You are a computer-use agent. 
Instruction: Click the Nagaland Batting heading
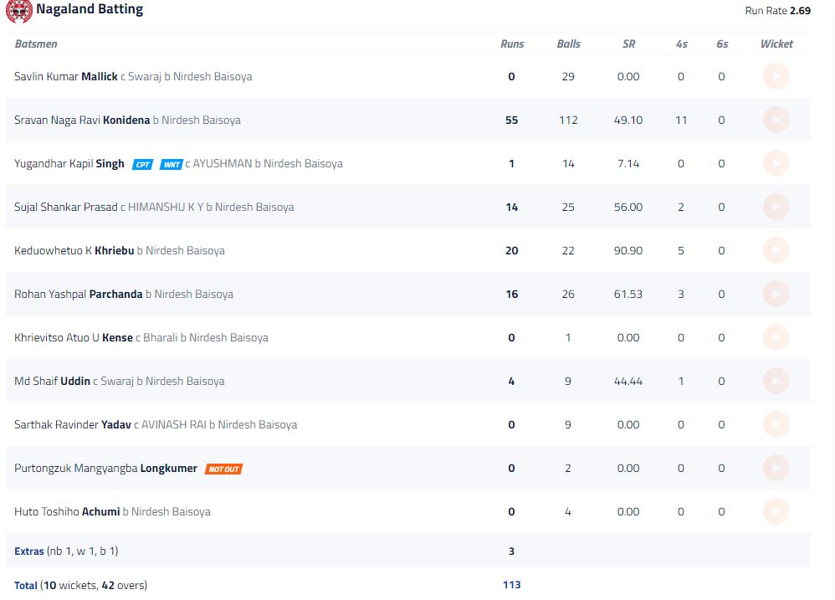(x=90, y=9)
